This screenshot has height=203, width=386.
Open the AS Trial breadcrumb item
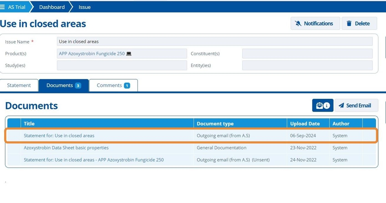(17, 7)
